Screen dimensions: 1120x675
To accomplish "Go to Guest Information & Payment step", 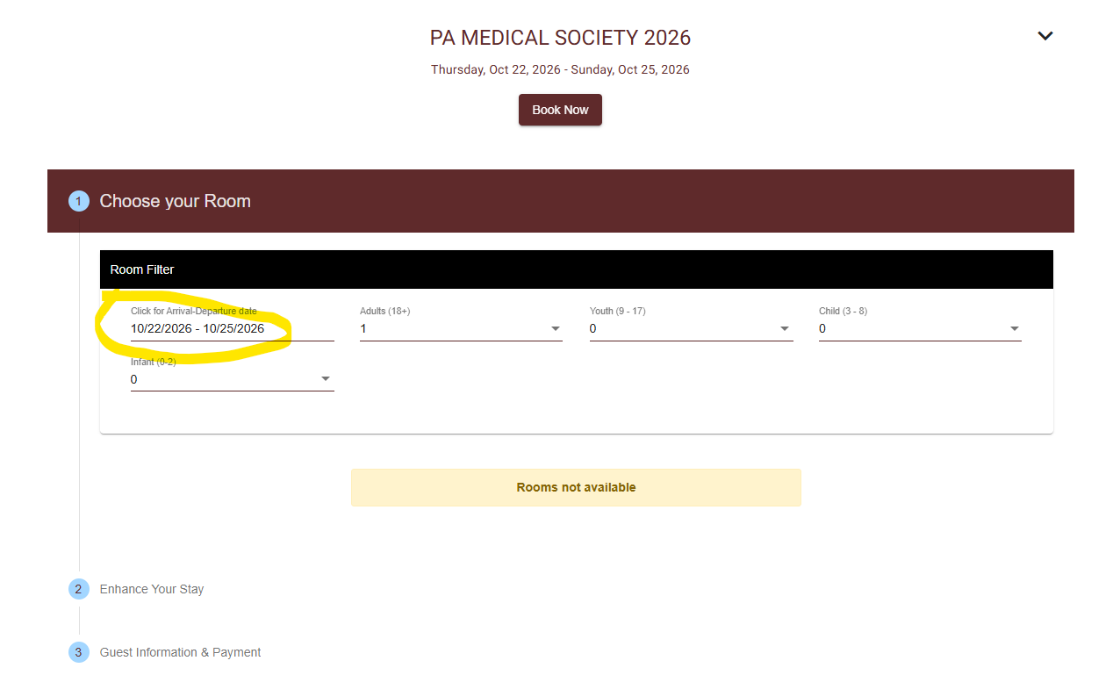I will click(180, 652).
